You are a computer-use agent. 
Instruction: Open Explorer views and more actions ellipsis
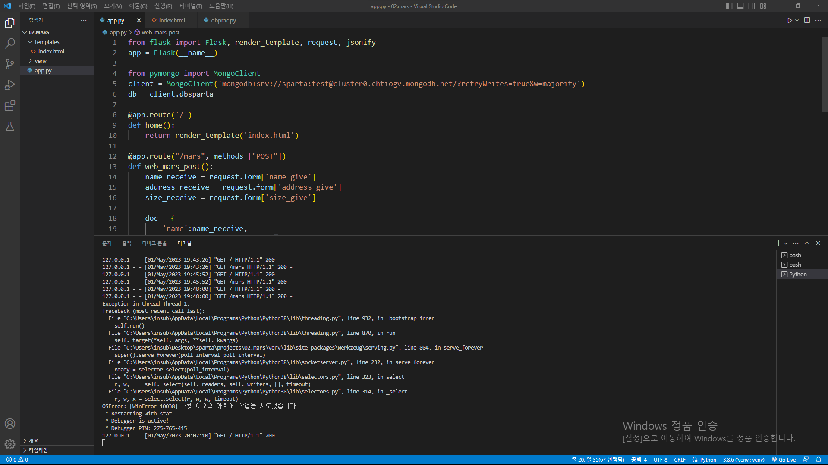coord(84,20)
